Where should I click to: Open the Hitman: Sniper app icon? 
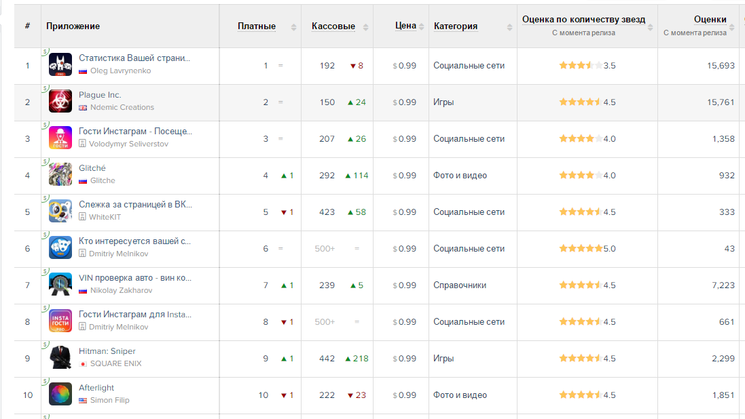(x=60, y=357)
